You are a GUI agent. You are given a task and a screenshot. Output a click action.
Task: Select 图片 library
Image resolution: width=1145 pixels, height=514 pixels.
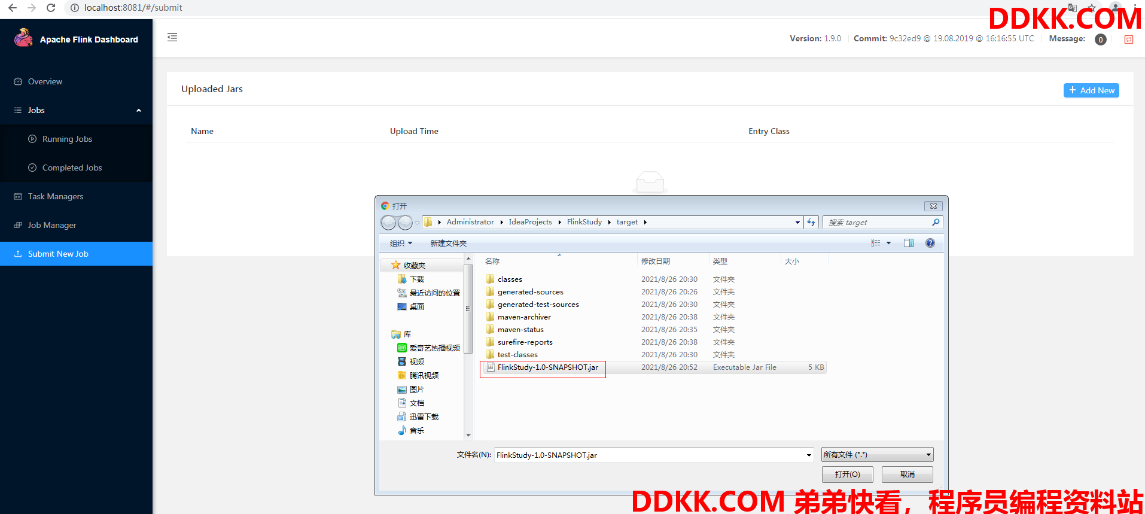(x=416, y=389)
